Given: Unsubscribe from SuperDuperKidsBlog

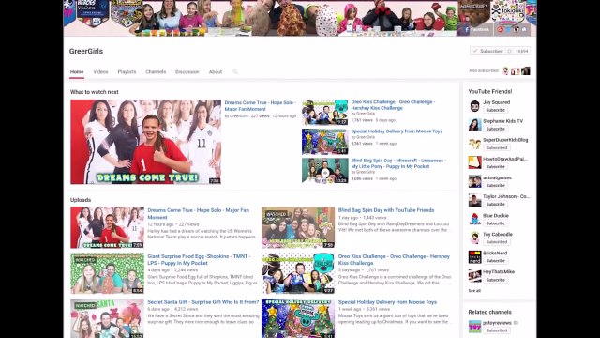Looking at the screenshot, I should click(x=497, y=148).
